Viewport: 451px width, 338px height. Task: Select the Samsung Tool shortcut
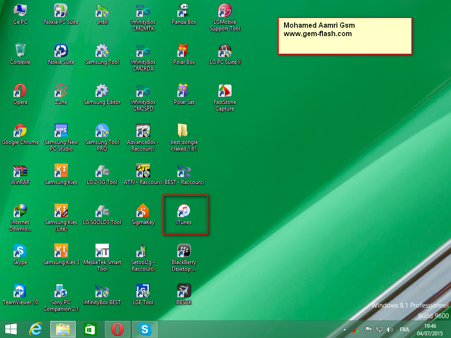tap(102, 54)
